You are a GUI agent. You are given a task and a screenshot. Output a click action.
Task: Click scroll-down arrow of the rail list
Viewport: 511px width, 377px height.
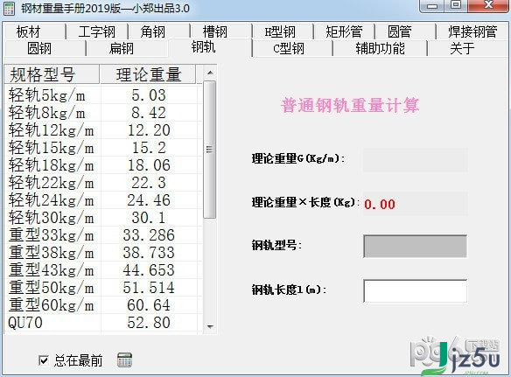click(x=210, y=326)
